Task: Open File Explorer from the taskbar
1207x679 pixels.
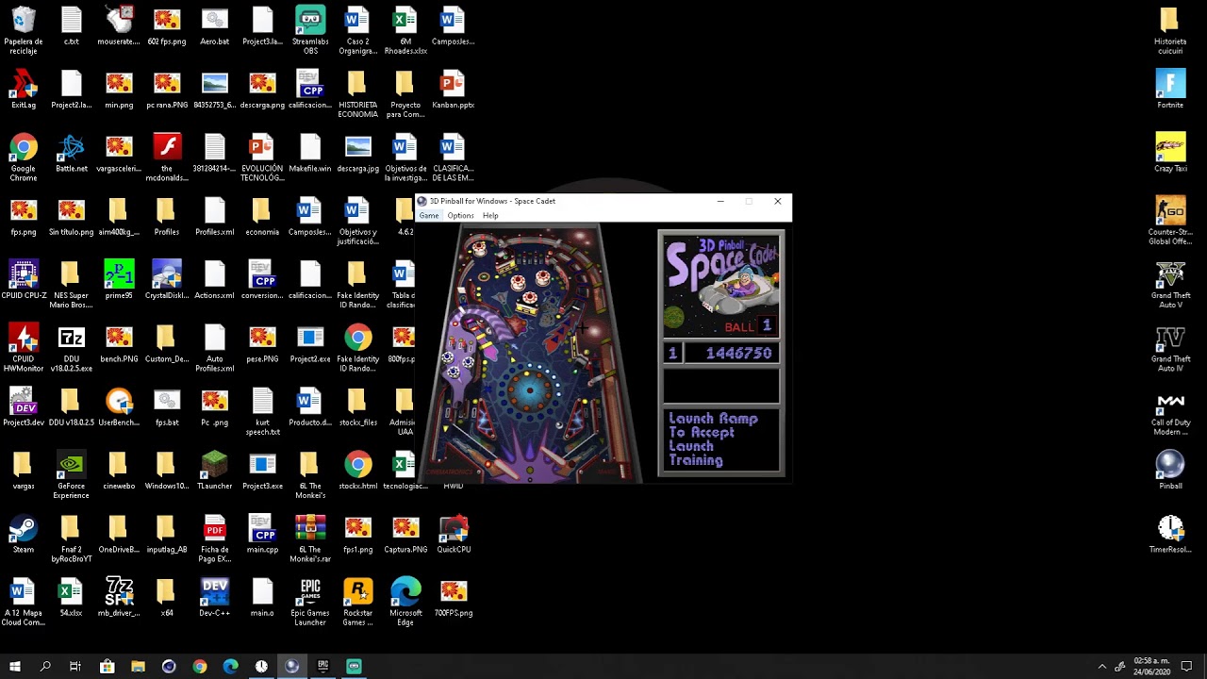Action: (x=138, y=666)
